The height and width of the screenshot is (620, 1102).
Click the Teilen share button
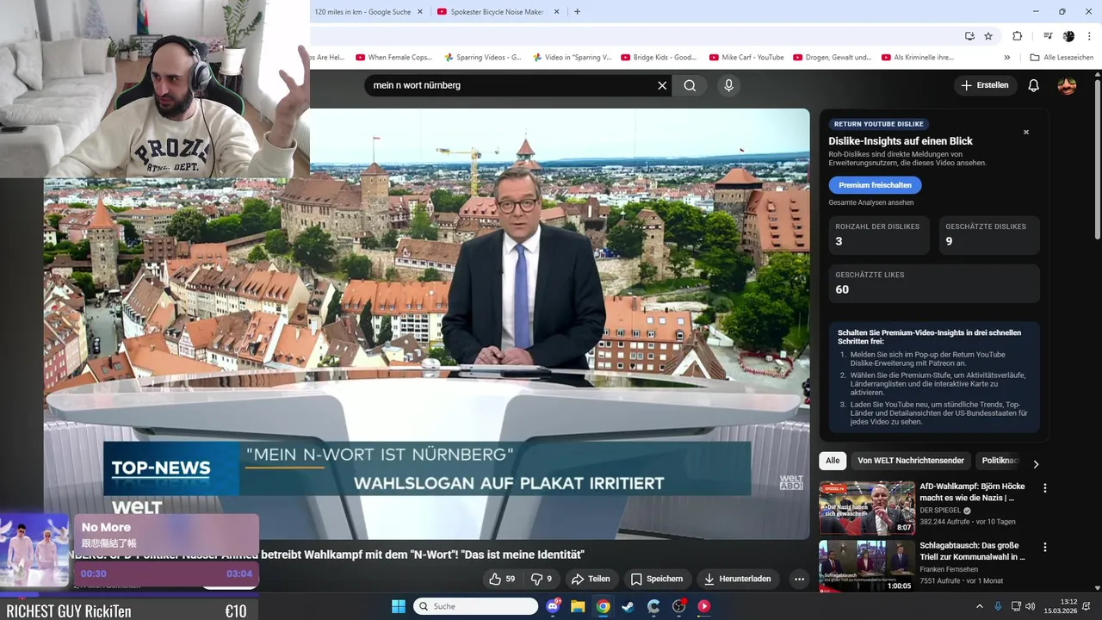coord(591,579)
